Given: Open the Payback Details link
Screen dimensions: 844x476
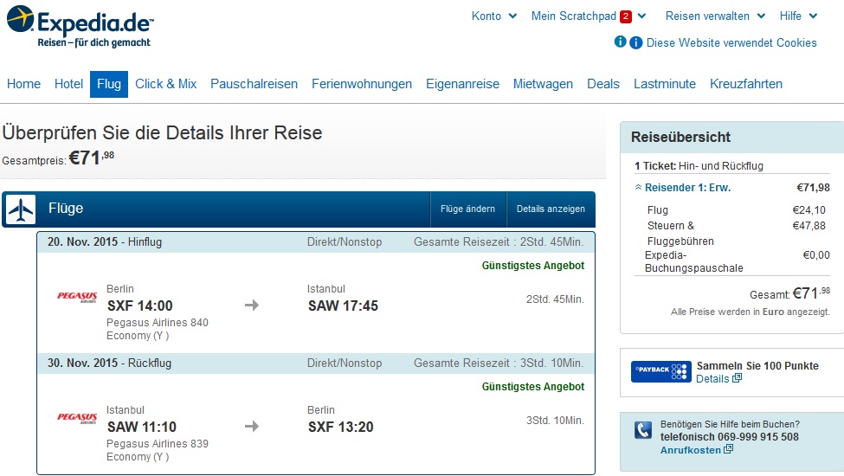Looking at the screenshot, I should click(712, 379).
